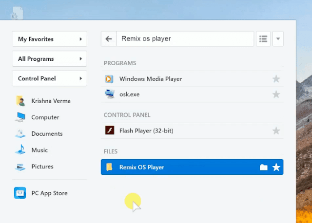
Task: Click the FILES section header
Action: click(111, 151)
